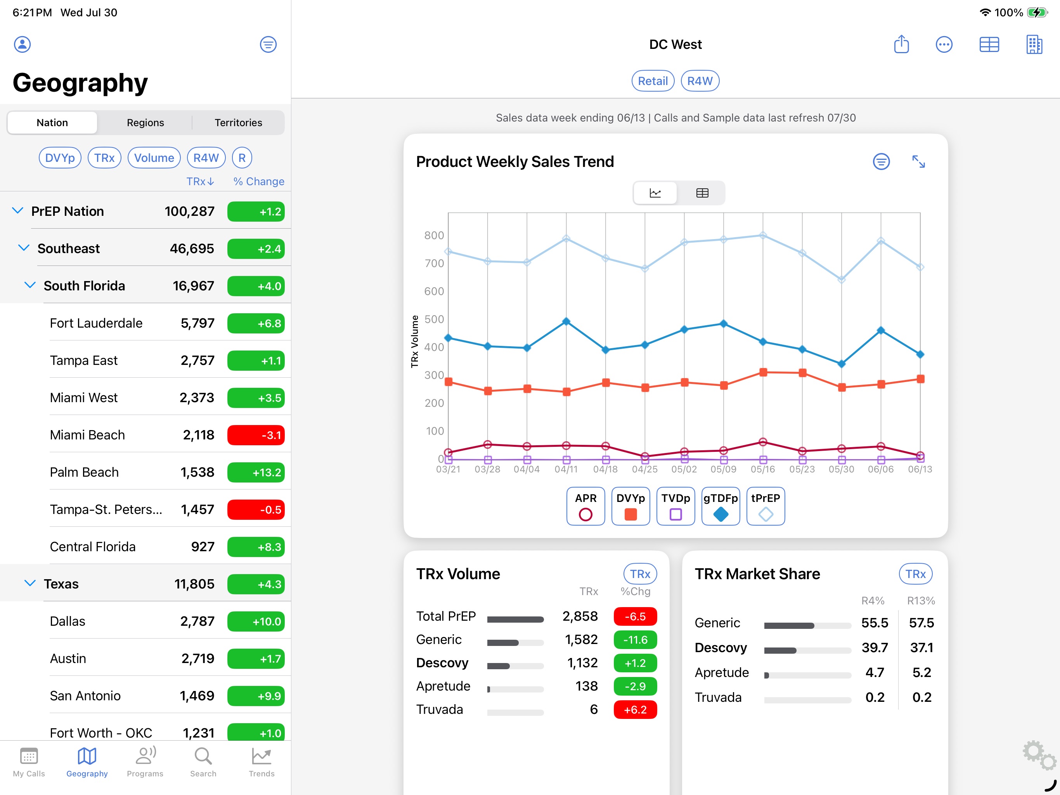Tap the 06/13 data point on tPrEP line
This screenshot has width=1060, height=795.
pos(920,267)
